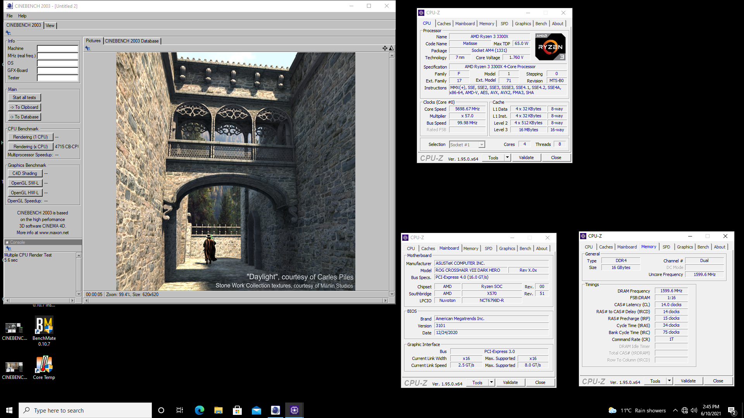Image resolution: width=744 pixels, height=418 pixels.
Task: Click the small icon below the CINEBENCH 2003 tab
Action: (8, 33)
